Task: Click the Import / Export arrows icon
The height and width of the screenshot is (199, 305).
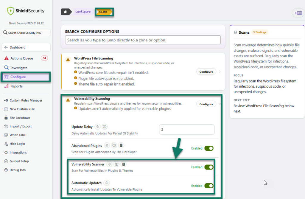Action: point(6,126)
